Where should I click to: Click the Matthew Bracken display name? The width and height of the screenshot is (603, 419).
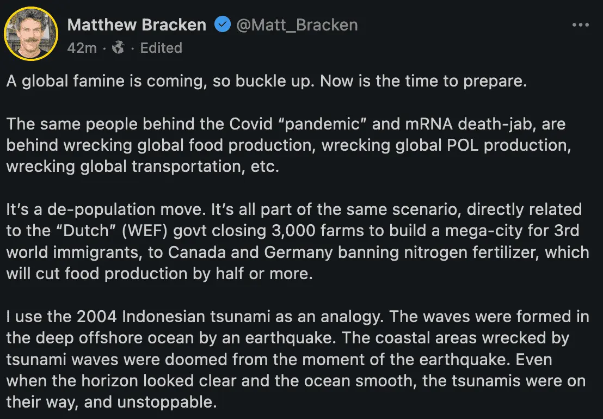(x=137, y=25)
